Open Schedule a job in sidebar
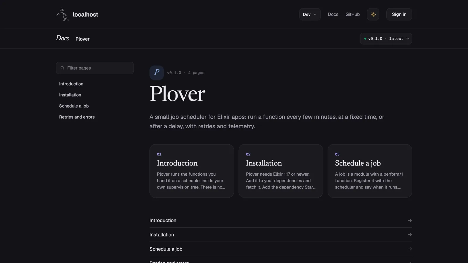Screen dimensions: 468x263 click(74, 106)
